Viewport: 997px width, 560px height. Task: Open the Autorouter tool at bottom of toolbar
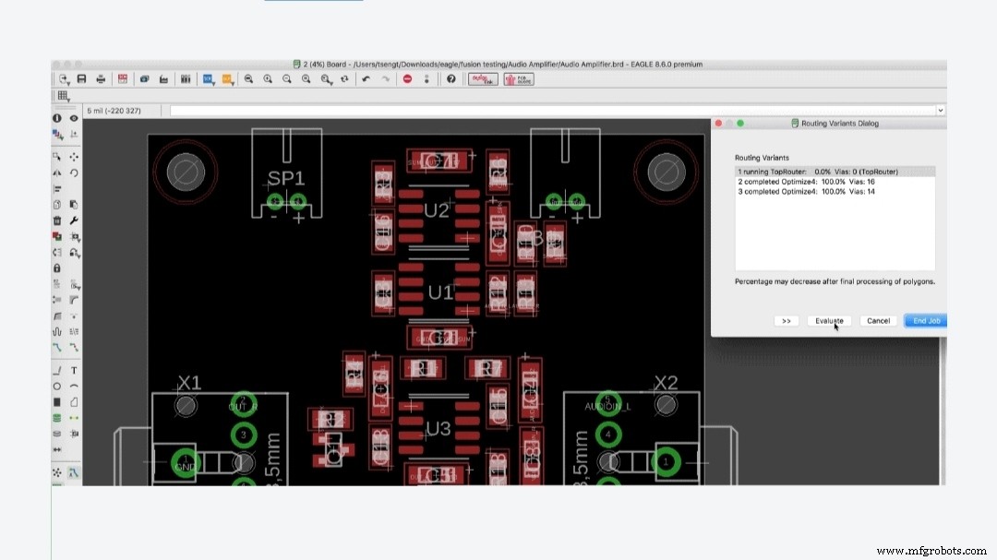coord(72,474)
